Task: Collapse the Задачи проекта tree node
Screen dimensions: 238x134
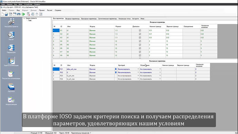Action: 24,18
